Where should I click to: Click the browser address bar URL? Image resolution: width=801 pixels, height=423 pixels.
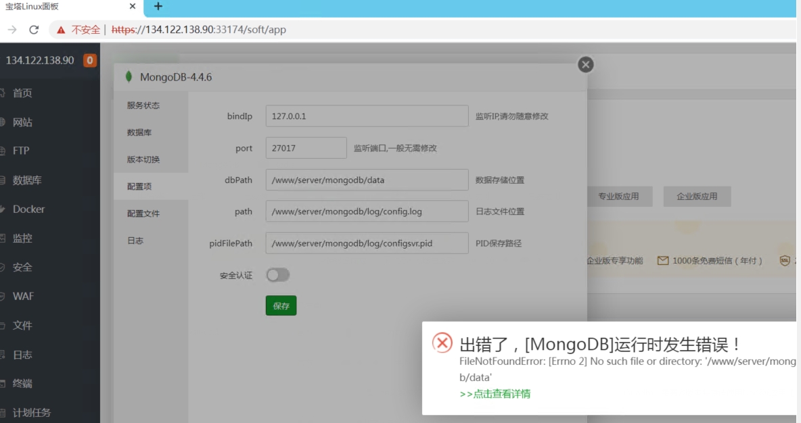point(199,30)
